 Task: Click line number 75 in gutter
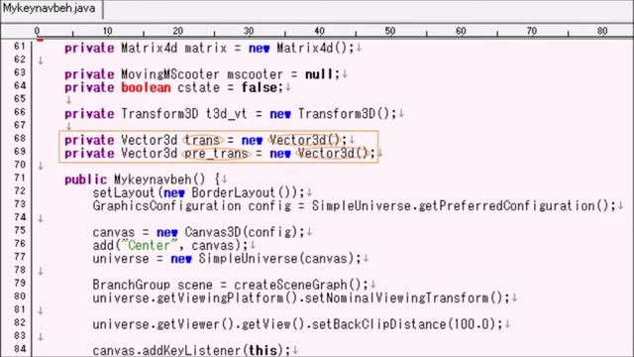[20, 230]
